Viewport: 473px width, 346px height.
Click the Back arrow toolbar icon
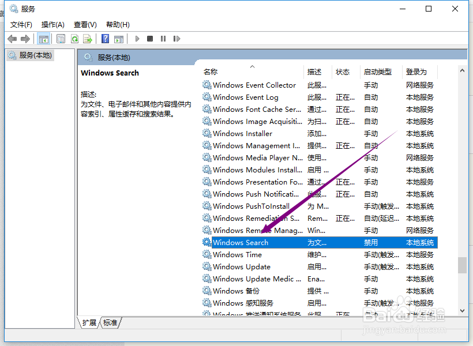(12, 39)
